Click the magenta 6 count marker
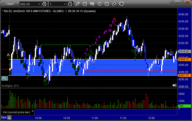This screenshot has width=192, height=121. click(x=99, y=37)
